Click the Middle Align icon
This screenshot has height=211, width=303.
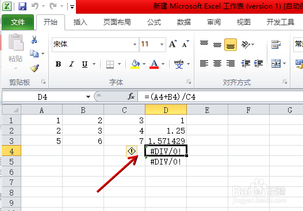click(217, 45)
